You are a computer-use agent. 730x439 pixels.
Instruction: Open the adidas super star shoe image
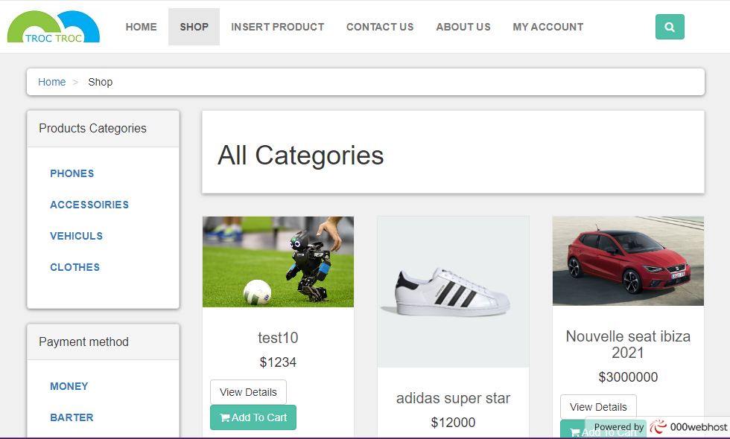pos(453,292)
